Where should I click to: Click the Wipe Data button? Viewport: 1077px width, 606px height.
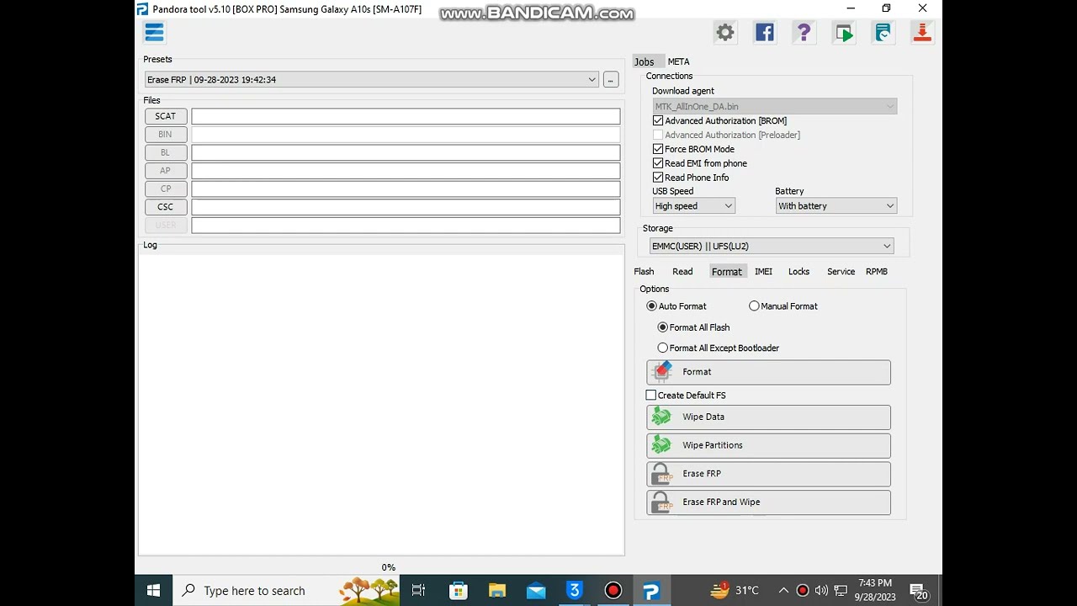768,417
